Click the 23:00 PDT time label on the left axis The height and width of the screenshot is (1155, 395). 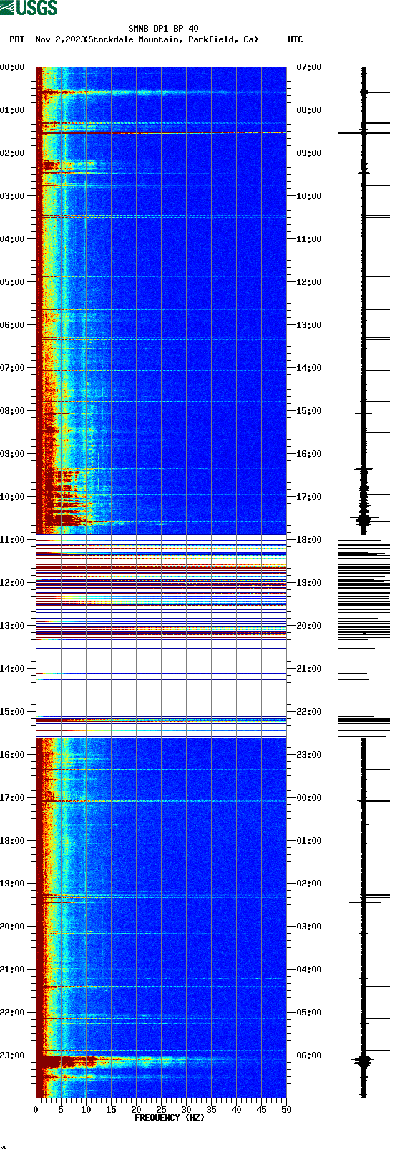(13, 1055)
